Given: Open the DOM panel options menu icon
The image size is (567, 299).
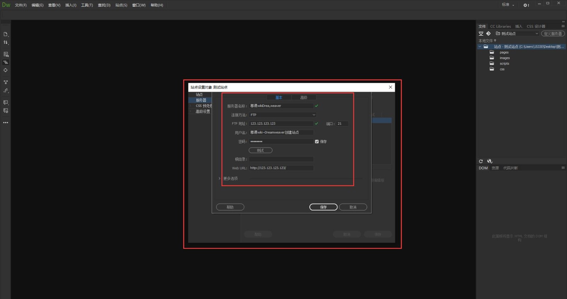Looking at the screenshot, I should click(563, 168).
